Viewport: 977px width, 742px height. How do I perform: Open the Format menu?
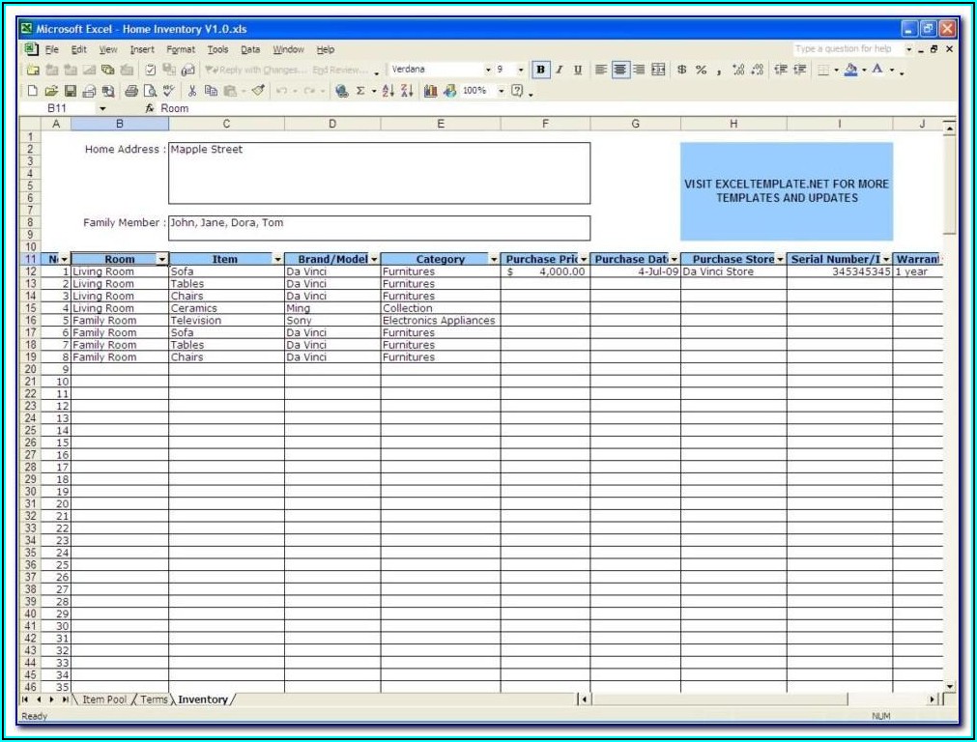click(x=180, y=49)
